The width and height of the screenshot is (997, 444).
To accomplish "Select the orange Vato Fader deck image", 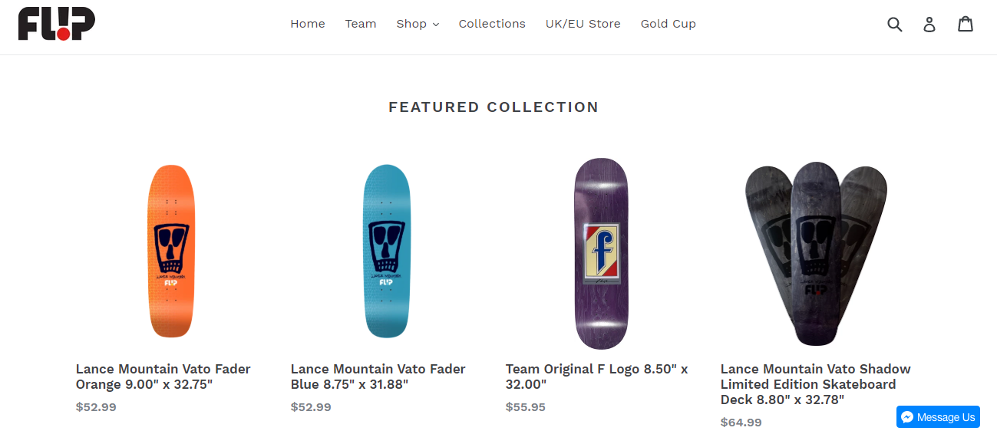I will tap(171, 252).
